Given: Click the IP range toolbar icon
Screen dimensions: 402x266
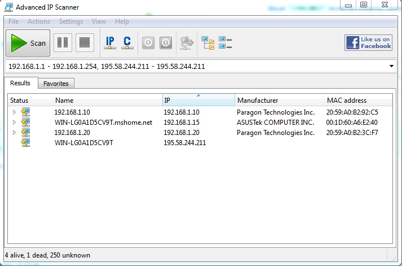Looking at the screenshot, I should [110, 42].
